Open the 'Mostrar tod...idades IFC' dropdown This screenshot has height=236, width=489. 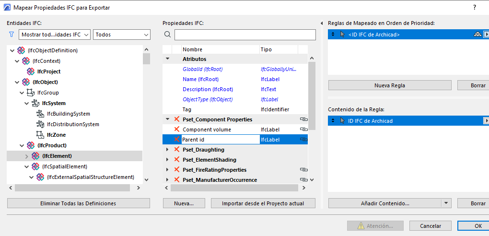(x=55, y=35)
